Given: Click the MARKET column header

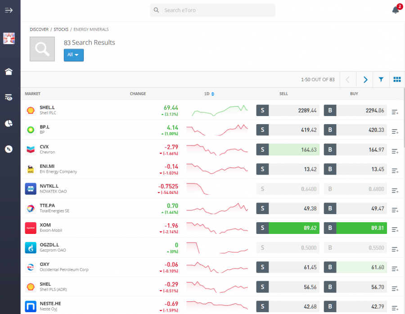Looking at the screenshot, I should click(32, 94).
